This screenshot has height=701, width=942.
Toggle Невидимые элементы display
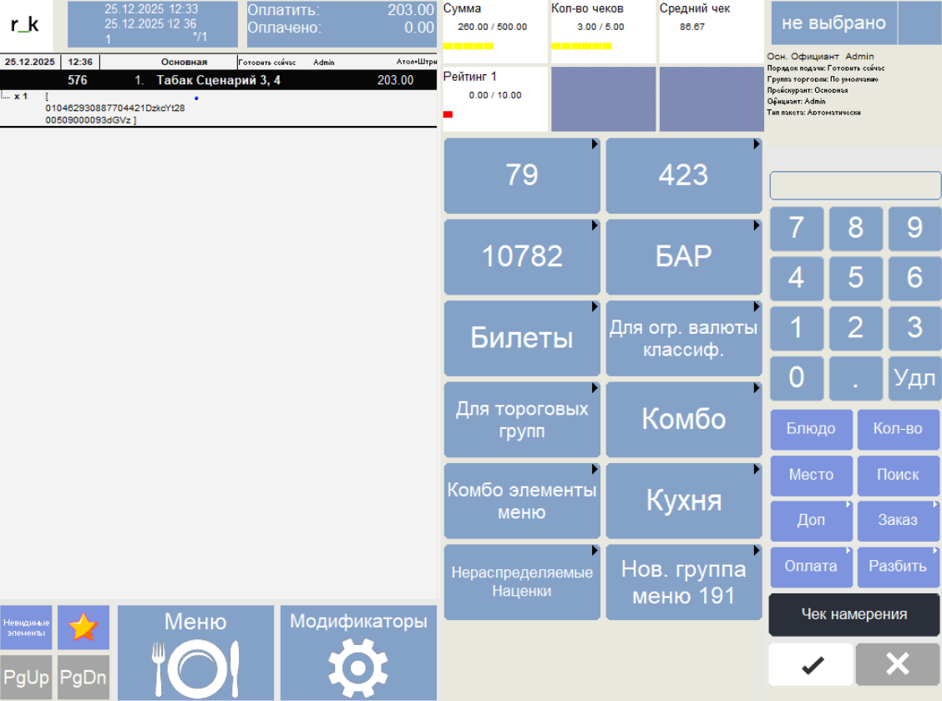pos(26,627)
